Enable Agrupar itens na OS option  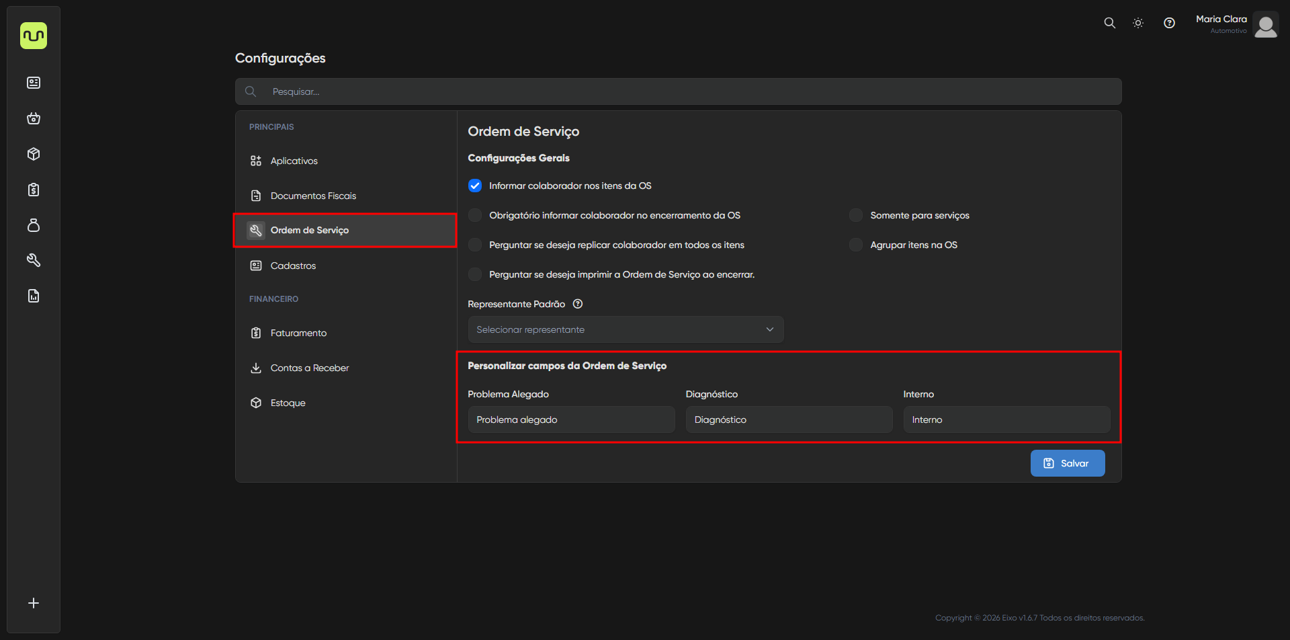coord(856,245)
